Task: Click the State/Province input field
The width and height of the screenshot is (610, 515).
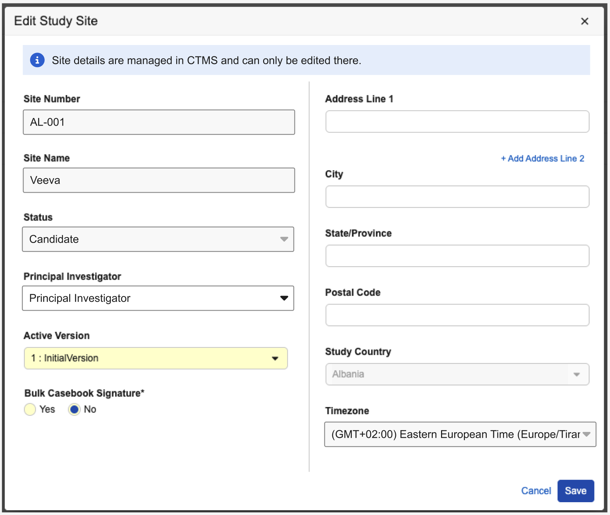Action: [x=457, y=256]
